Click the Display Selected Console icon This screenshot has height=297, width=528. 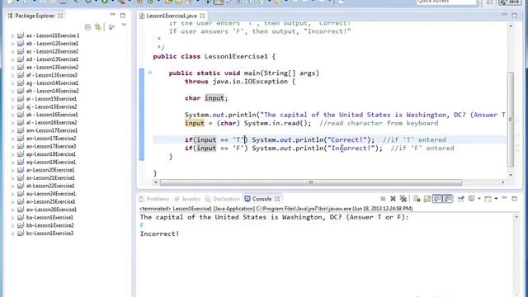click(x=471, y=198)
